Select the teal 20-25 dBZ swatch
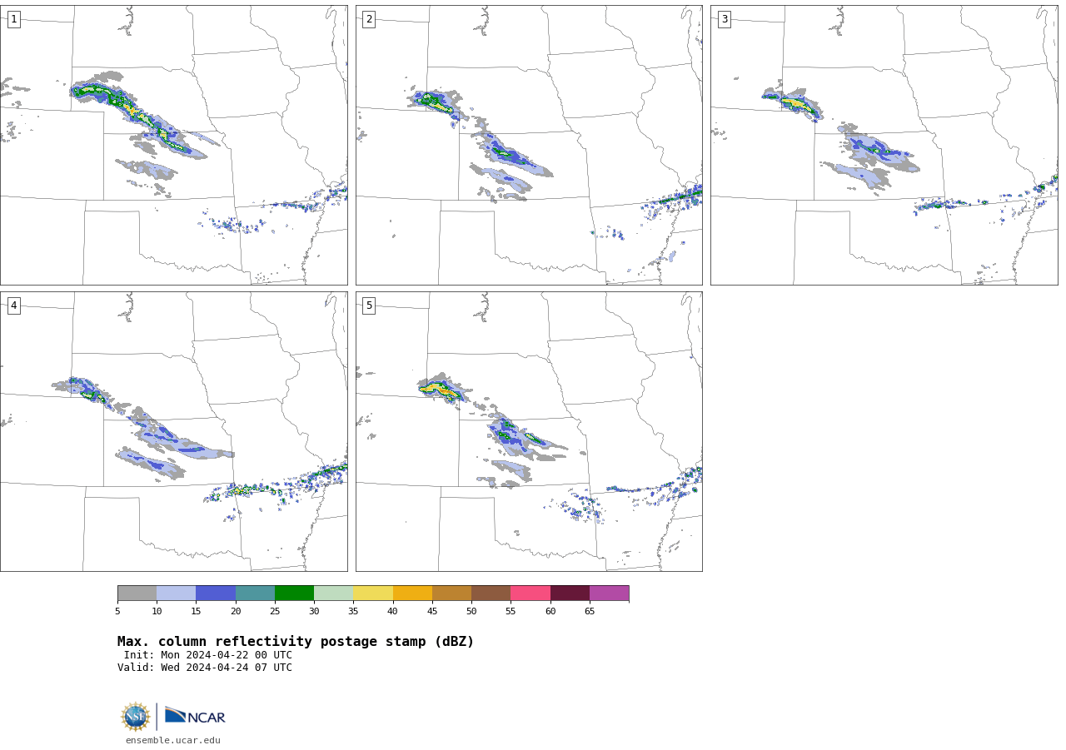 tap(255, 594)
